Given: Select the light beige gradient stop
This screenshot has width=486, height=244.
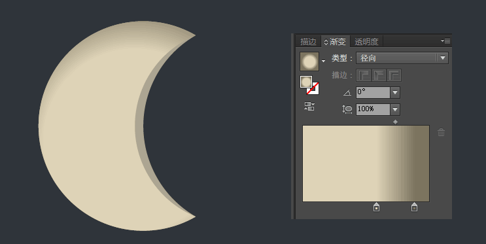Looking at the screenshot, I should tap(376, 207).
